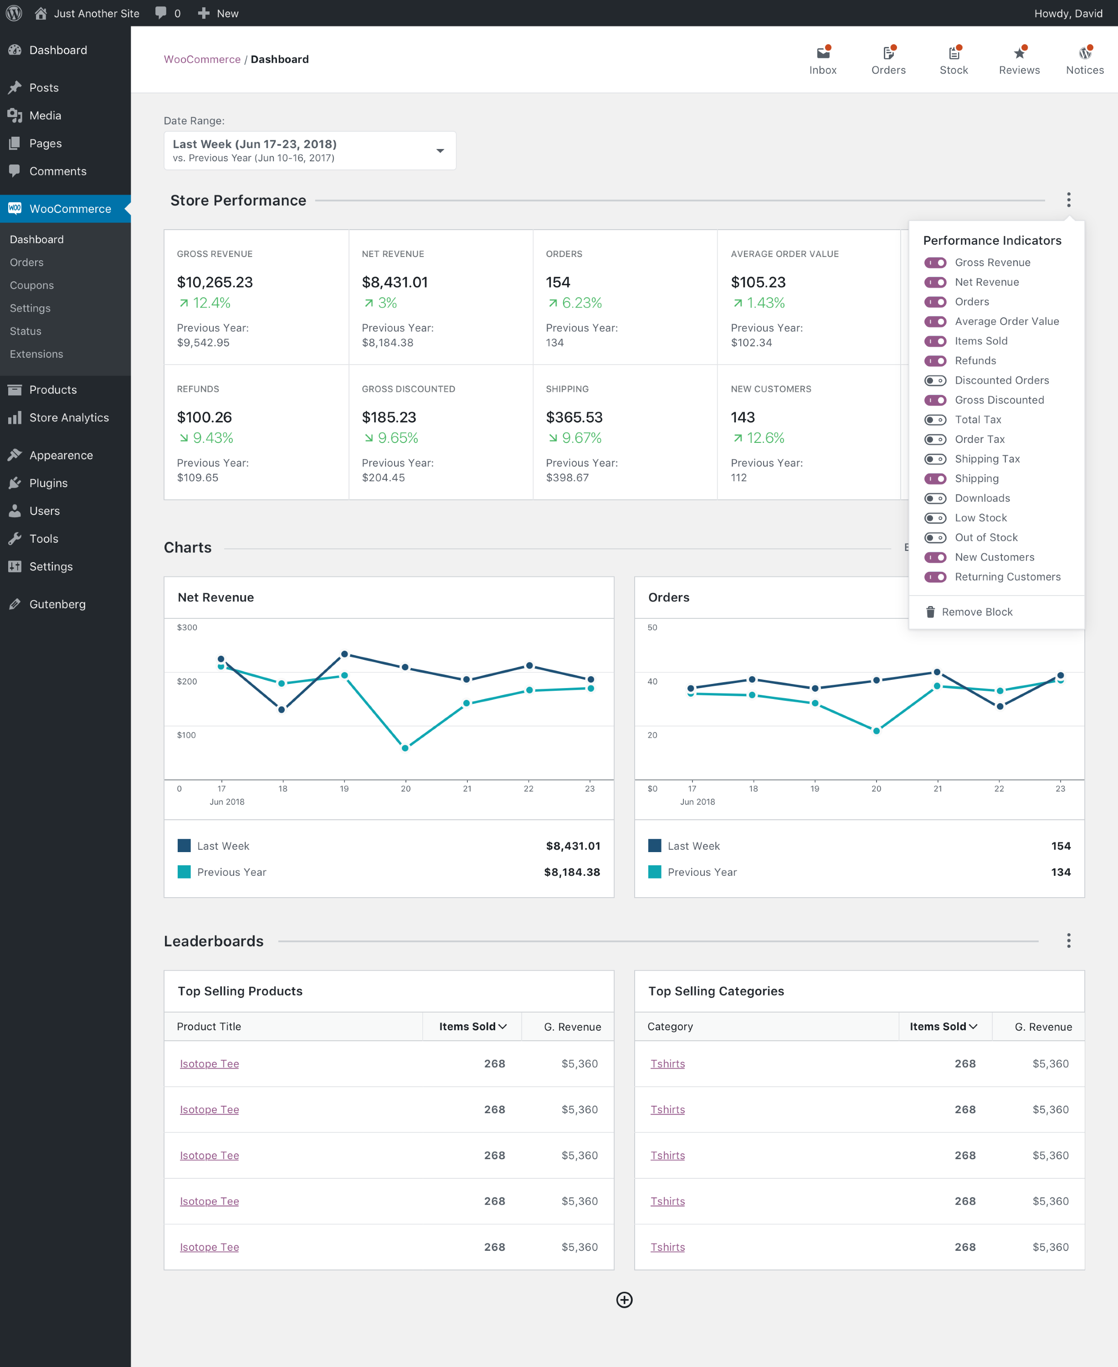The image size is (1118, 1367).
Task: Open the Reviews star icon
Action: (1019, 53)
